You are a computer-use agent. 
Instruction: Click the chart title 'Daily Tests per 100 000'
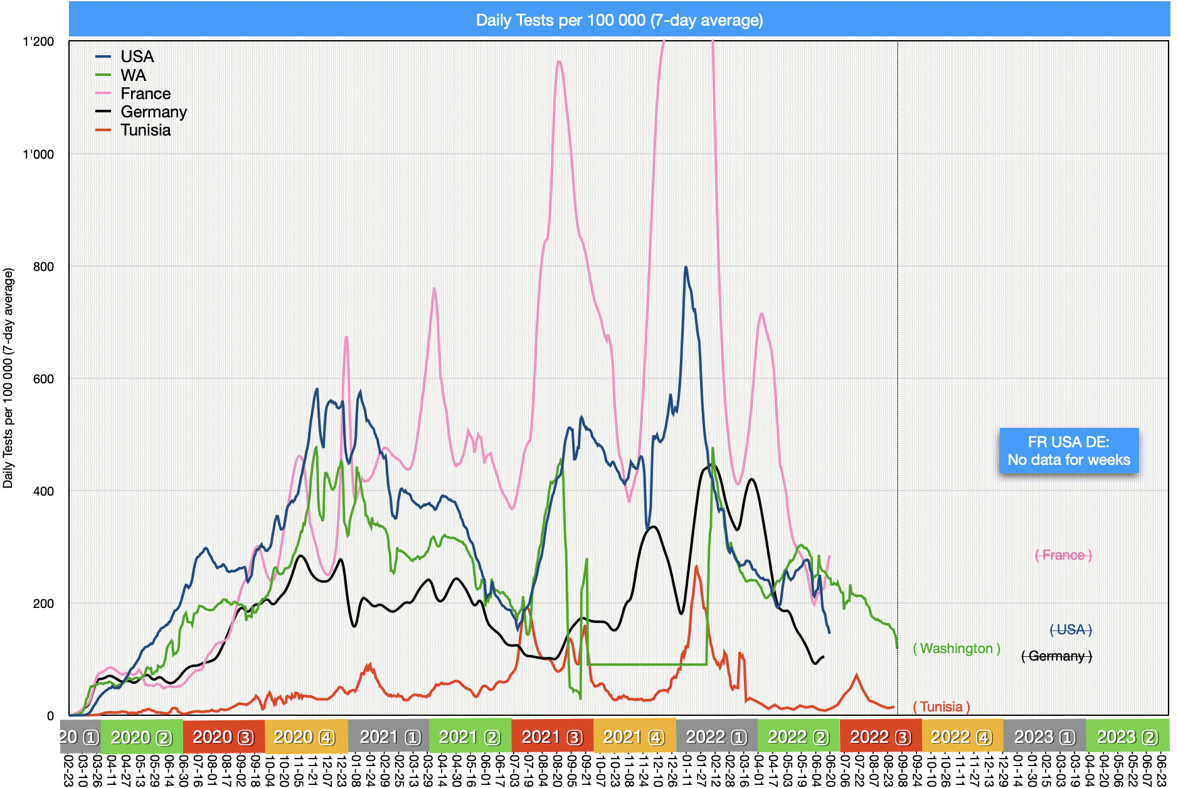[x=619, y=20]
